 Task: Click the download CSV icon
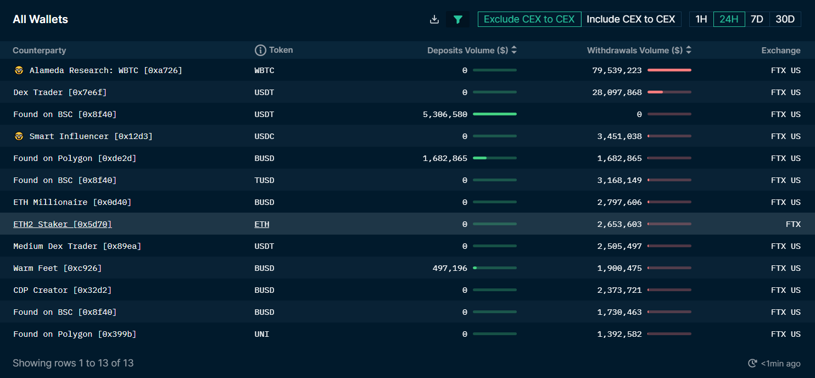(434, 20)
